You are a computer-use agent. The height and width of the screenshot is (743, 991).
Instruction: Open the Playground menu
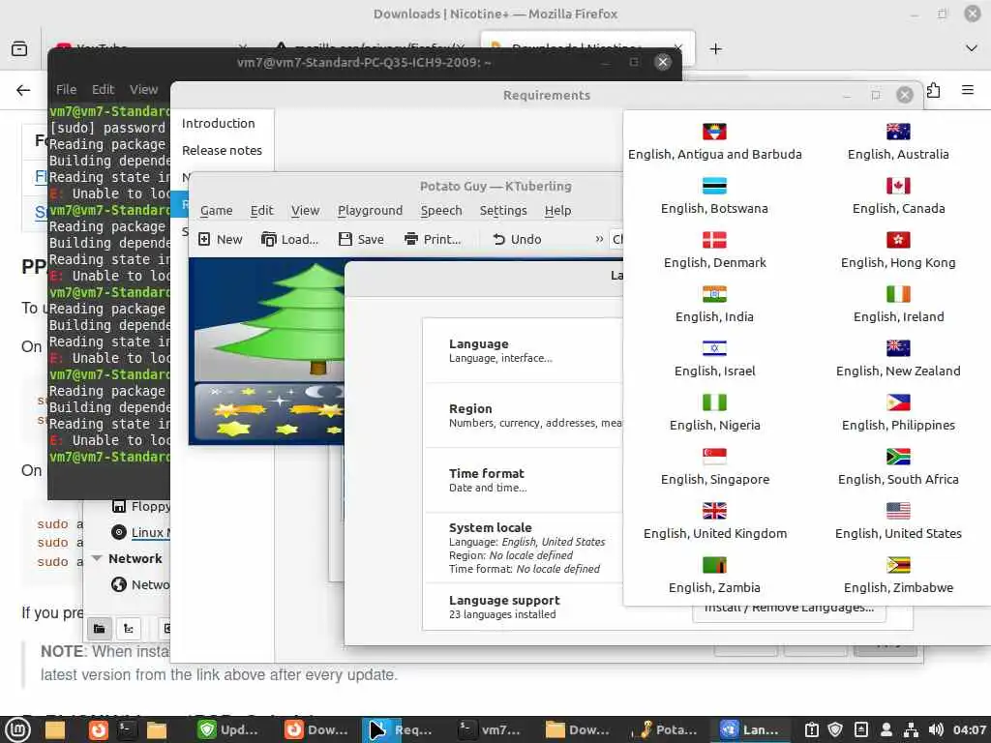tap(370, 210)
